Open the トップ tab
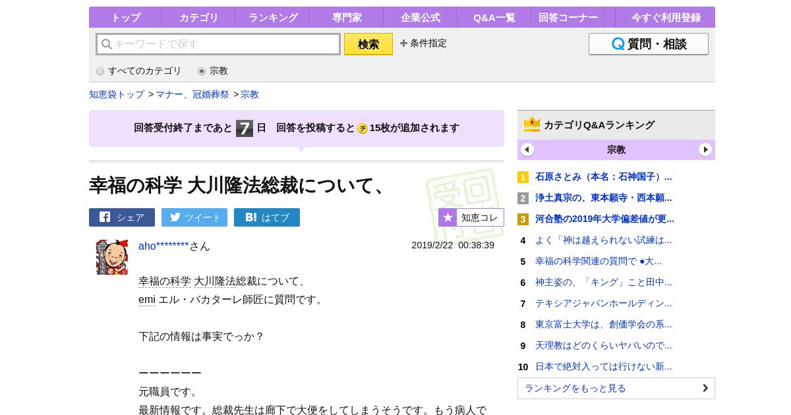Viewport: 791px width, 415px height. pyautogui.click(x=125, y=17)
